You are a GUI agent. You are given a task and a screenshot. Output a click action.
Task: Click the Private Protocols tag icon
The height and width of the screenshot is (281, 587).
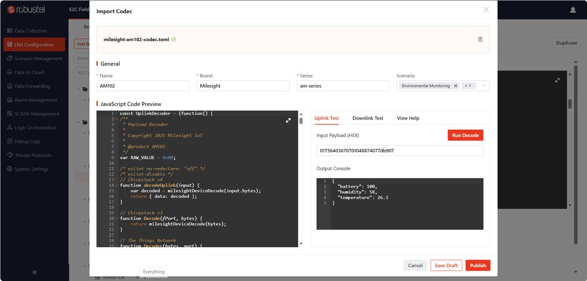[x=10, y=155]
